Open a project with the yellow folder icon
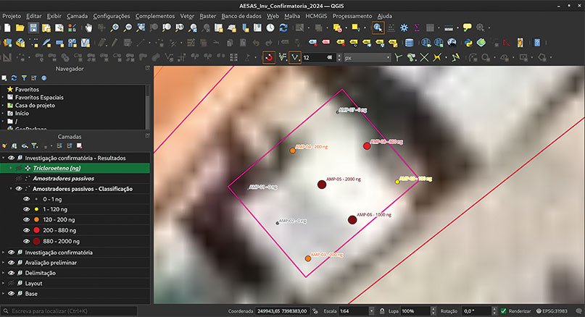Screen dimensions: 585x317 click(x=20, y=28)
